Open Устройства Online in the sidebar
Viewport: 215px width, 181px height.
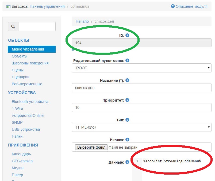[28, 115]
